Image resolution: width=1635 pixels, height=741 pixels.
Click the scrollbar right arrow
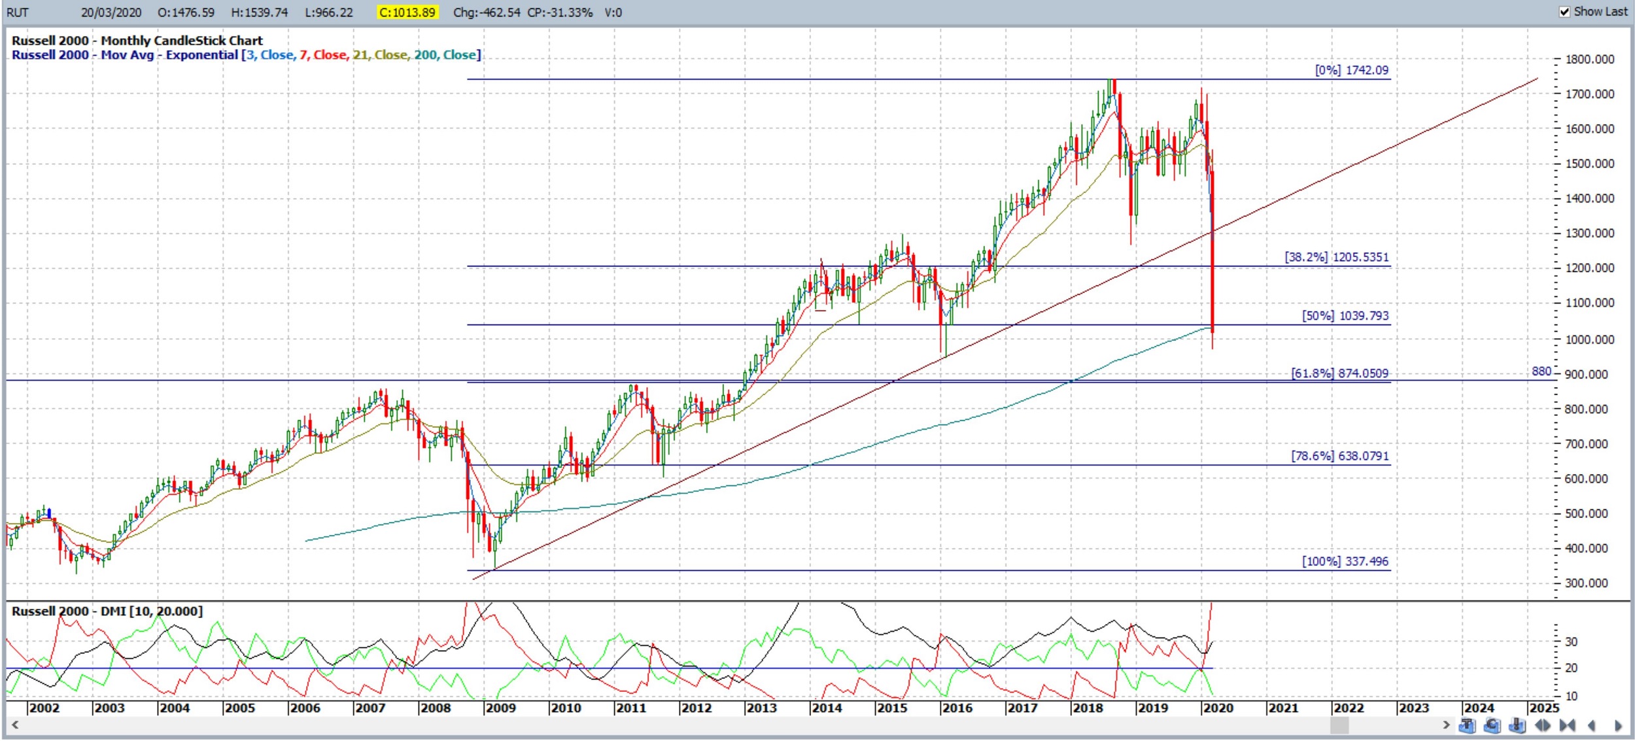pos(1446,725)
